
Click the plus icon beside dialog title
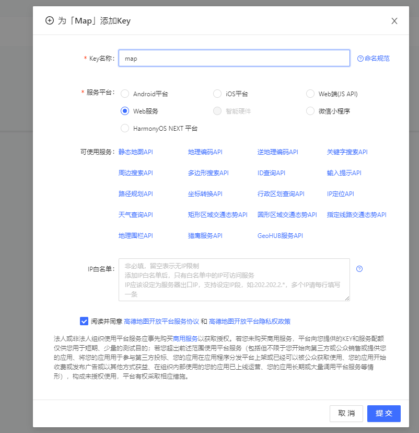click(50, 21)
